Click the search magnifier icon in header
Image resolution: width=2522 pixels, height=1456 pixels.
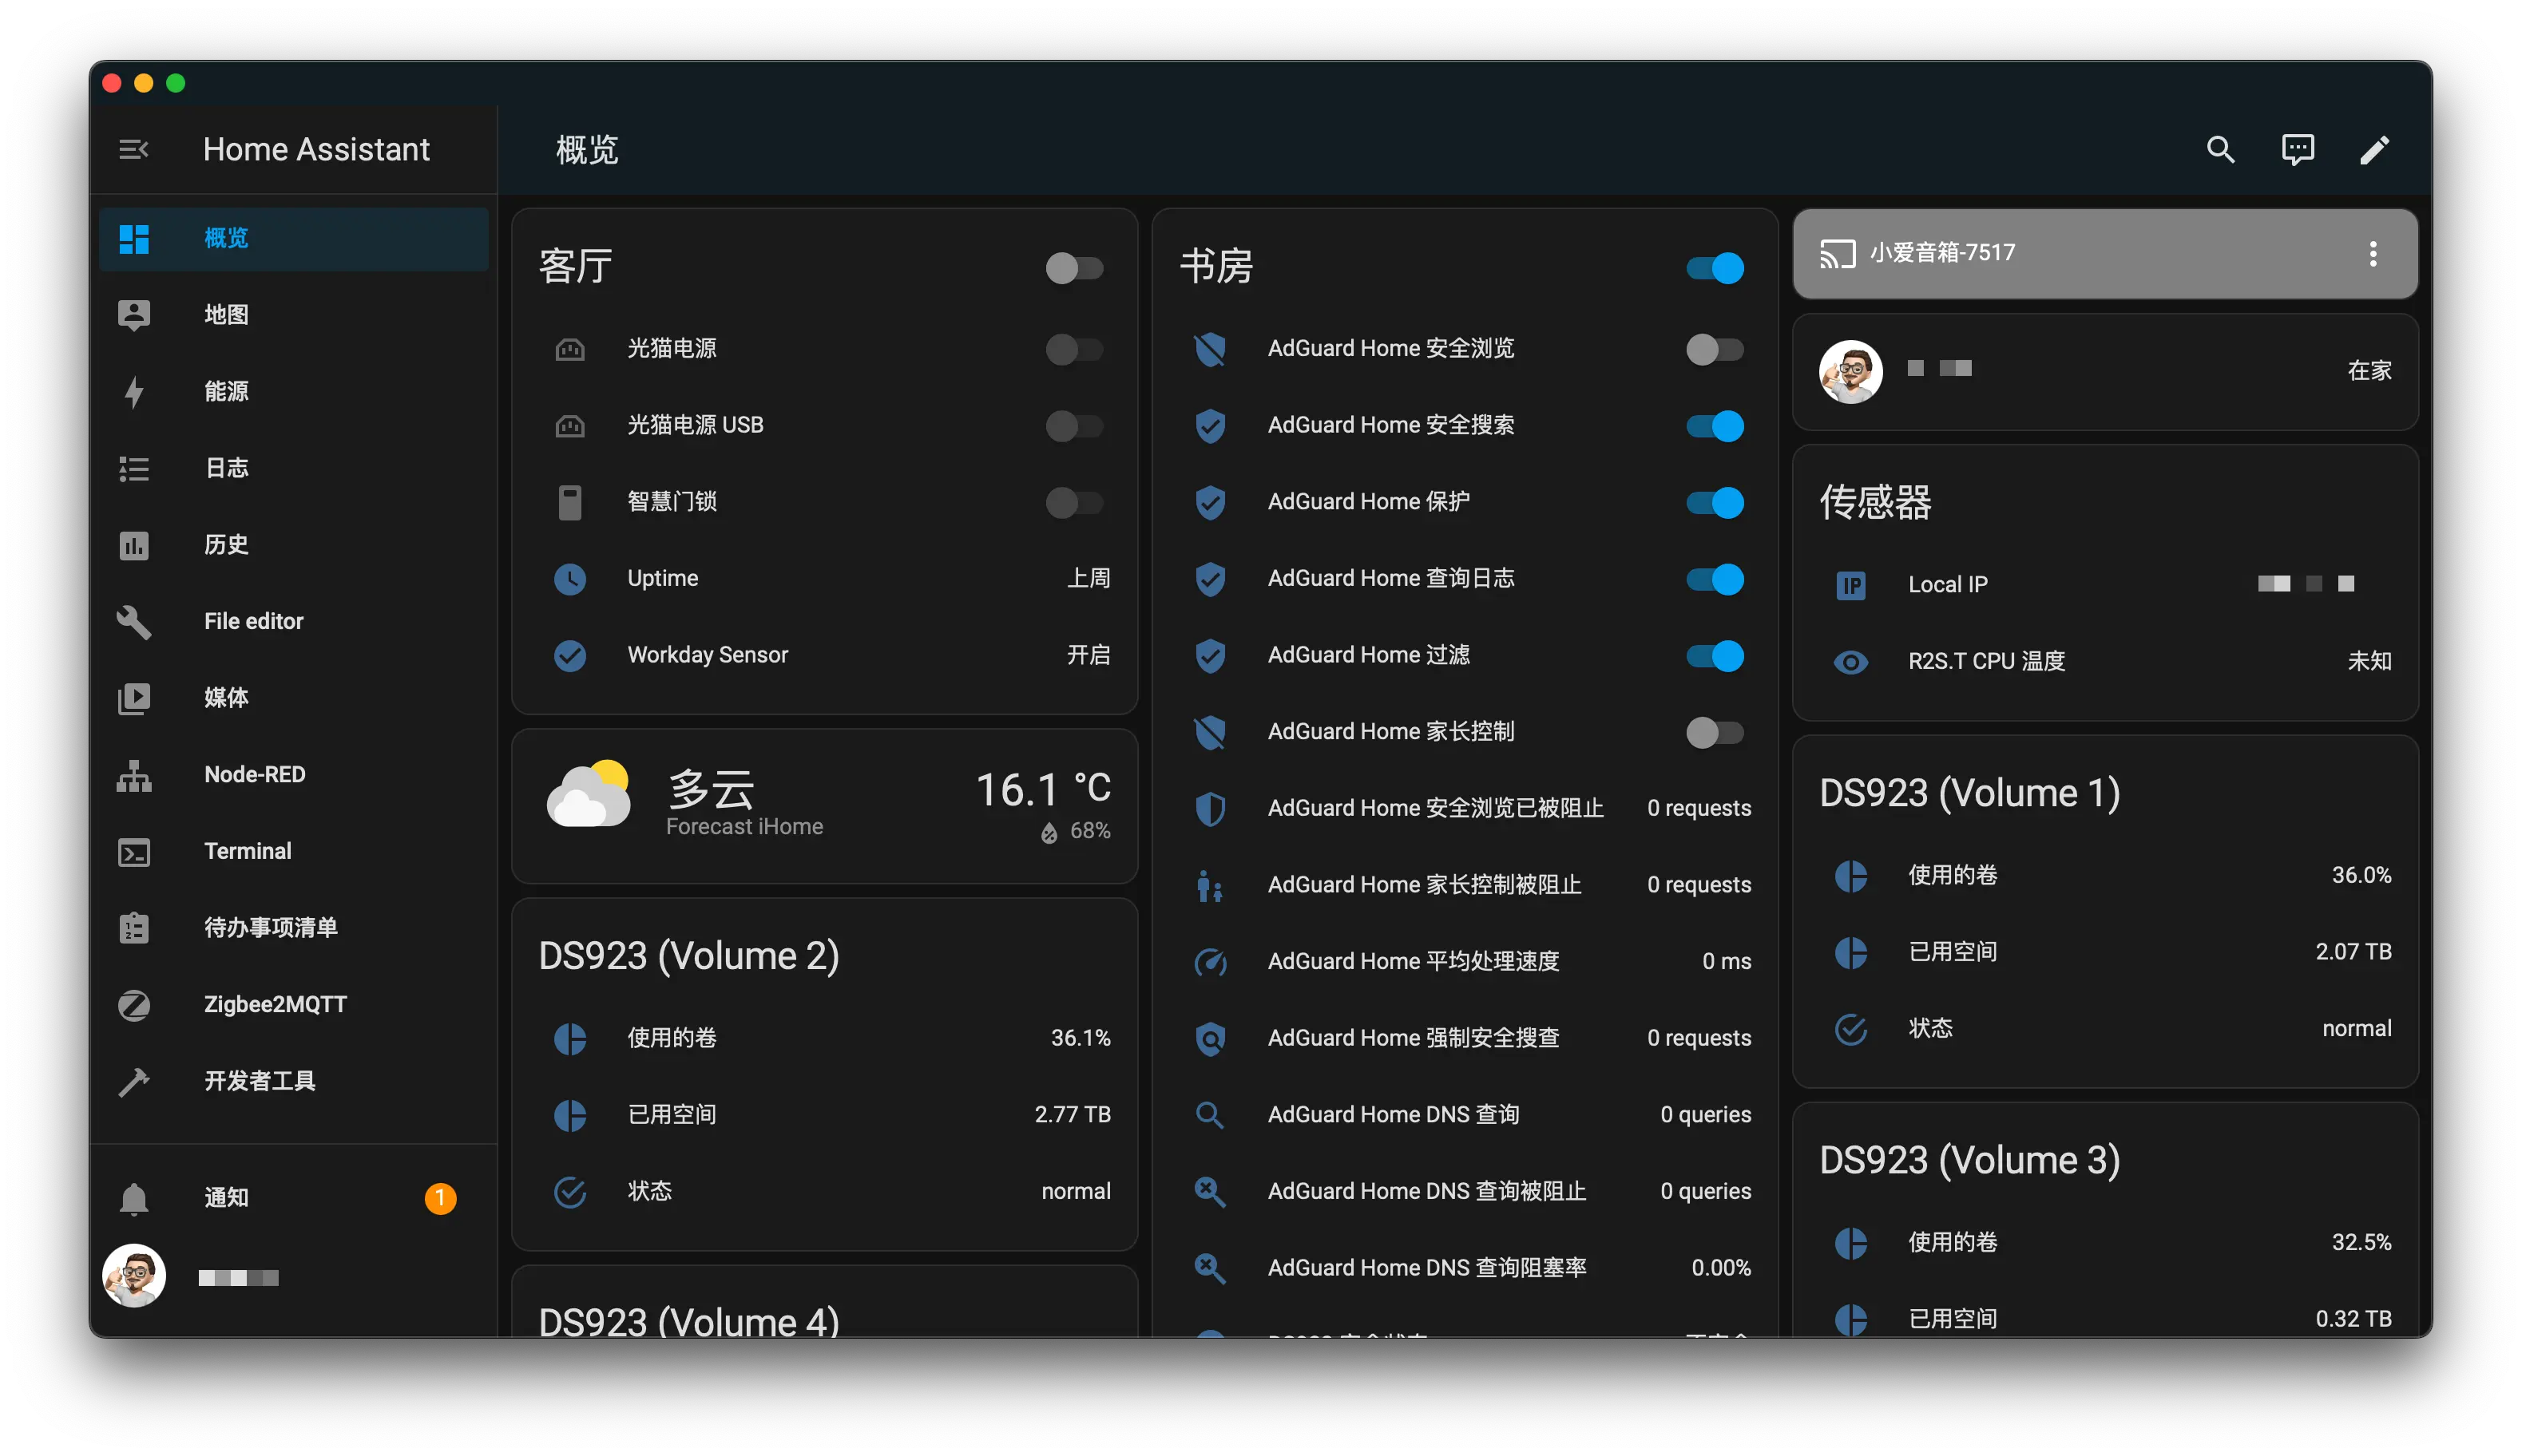coord(2220,150)
